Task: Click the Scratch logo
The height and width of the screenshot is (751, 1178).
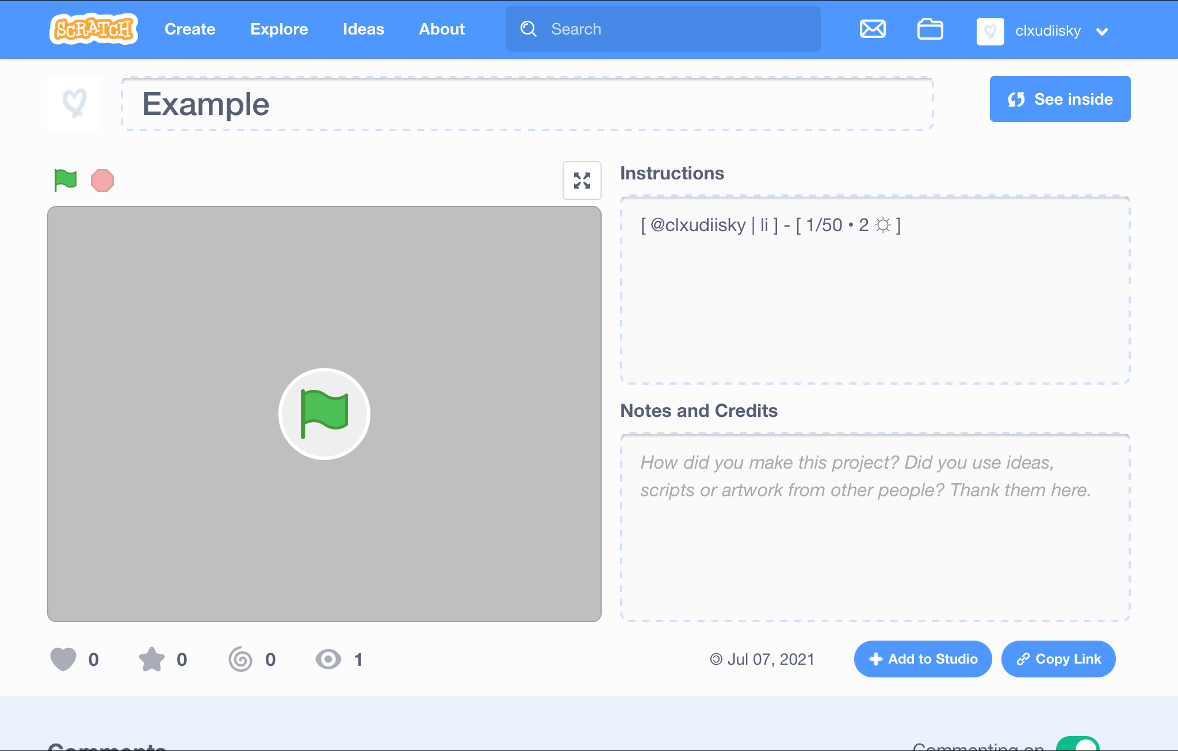Action: coord(94,29)
